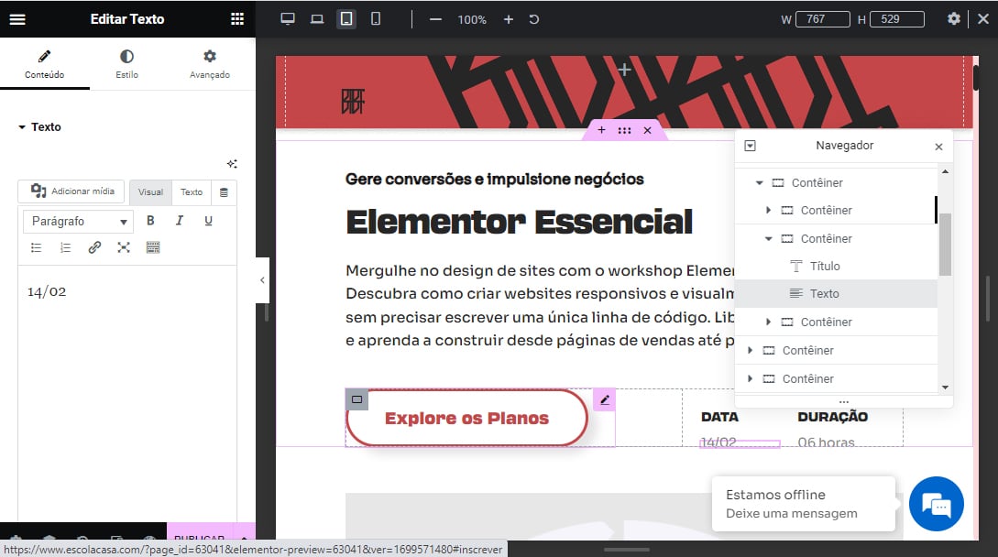Click Adicionar mídia button
This screenshot has height=557, width=998.
coord(72,191)
